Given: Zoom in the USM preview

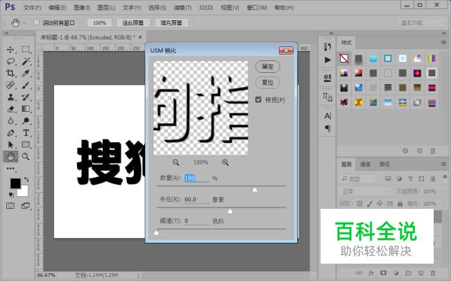Looking at the screenshot, I should pos(226,162).
